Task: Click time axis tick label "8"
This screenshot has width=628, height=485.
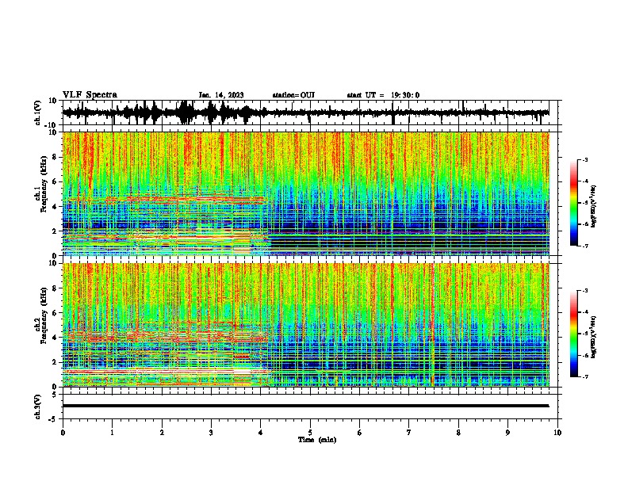Action: 458,433
